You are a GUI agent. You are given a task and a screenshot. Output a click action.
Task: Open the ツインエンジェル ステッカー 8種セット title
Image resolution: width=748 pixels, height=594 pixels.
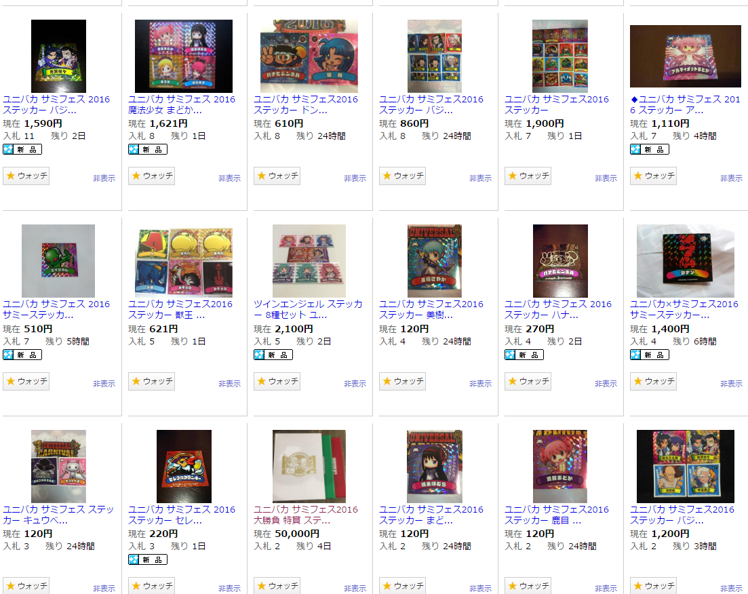[308, 309]
